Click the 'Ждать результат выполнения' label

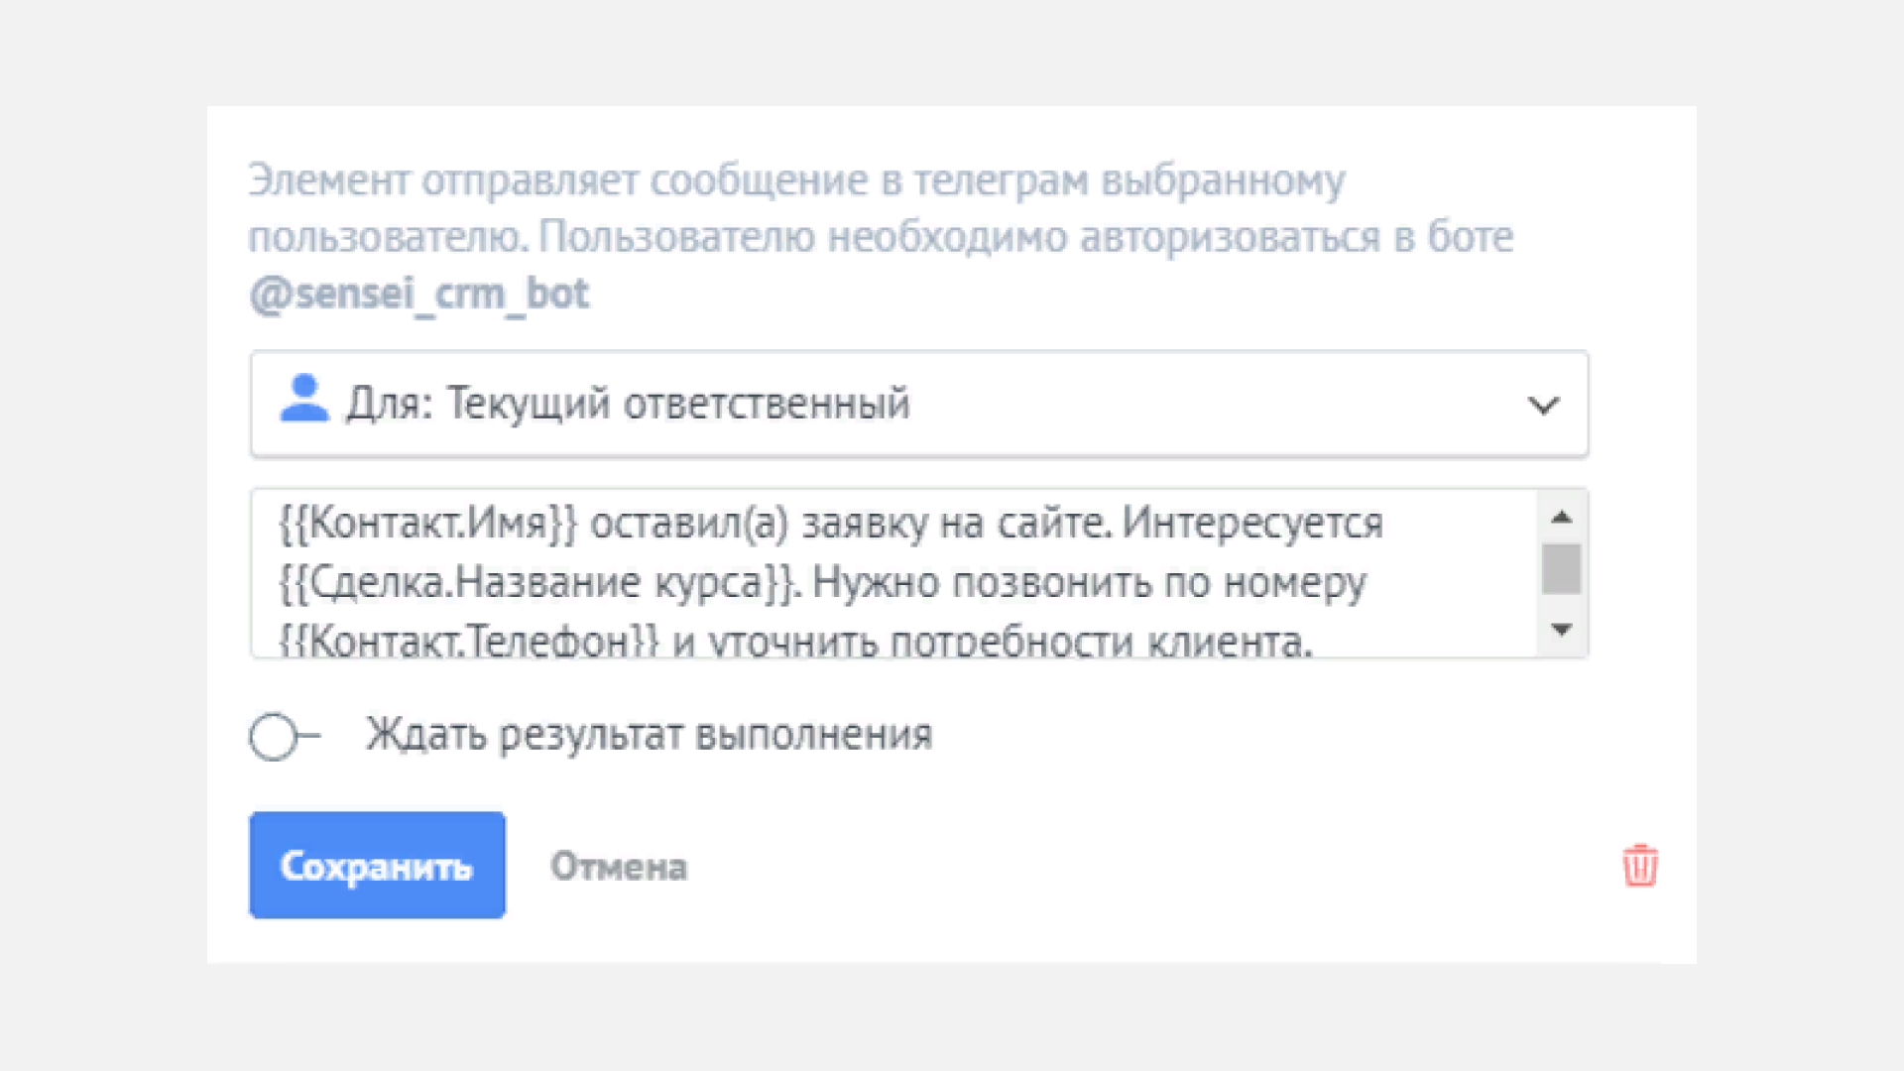[650, 736]
